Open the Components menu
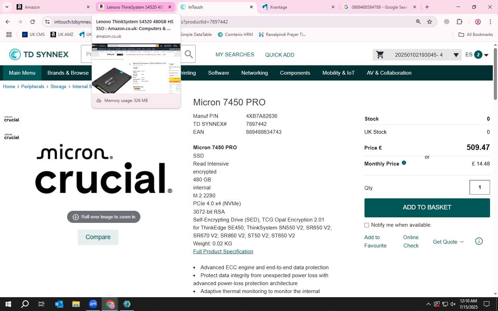 pos(295,73)
